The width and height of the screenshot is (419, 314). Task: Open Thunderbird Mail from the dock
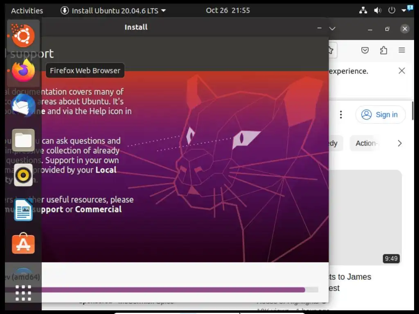pyautogui.click(x=23, y=105)
